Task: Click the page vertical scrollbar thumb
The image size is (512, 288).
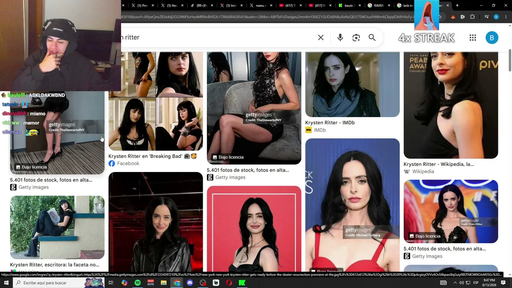Action: tap(510, 60)
